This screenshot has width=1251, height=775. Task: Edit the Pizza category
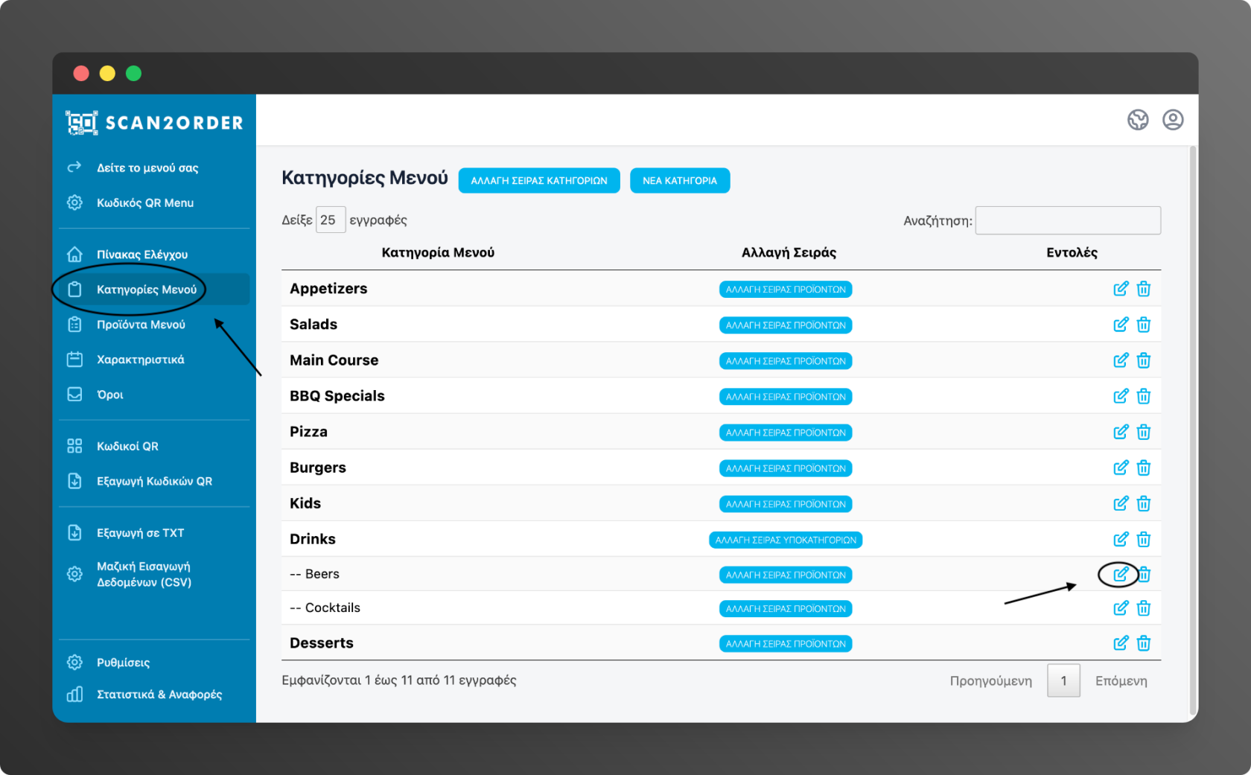[x=1120, y=432]
